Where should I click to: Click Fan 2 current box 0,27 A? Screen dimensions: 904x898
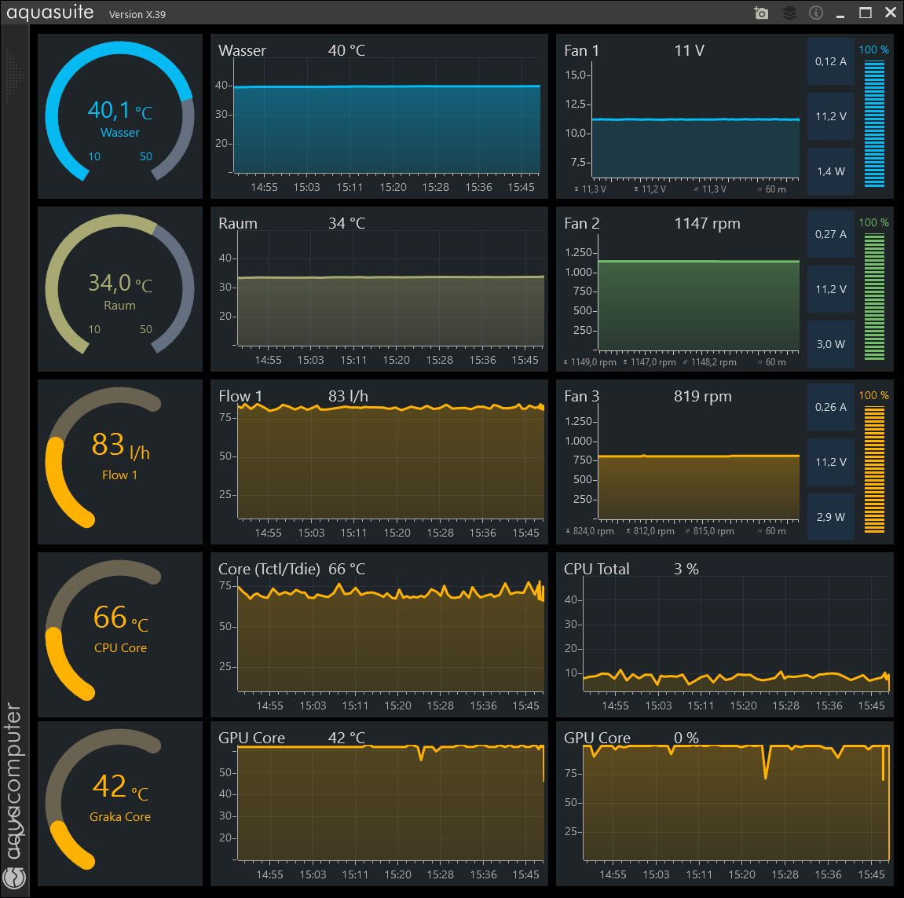click(831, 234)
